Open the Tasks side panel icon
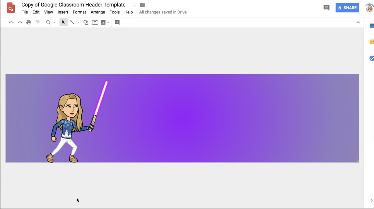This screenshot has width=374, height=209. point(372,58)
